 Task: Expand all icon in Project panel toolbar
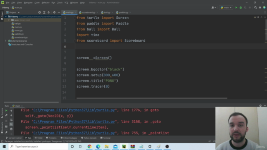[44, 12]
